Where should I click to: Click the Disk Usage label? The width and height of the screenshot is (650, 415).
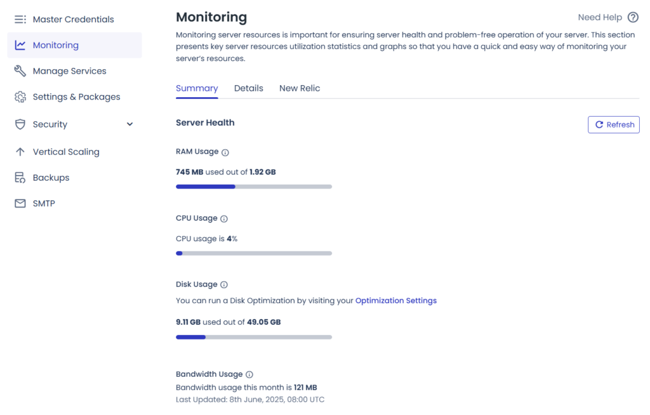coord(197,284)
